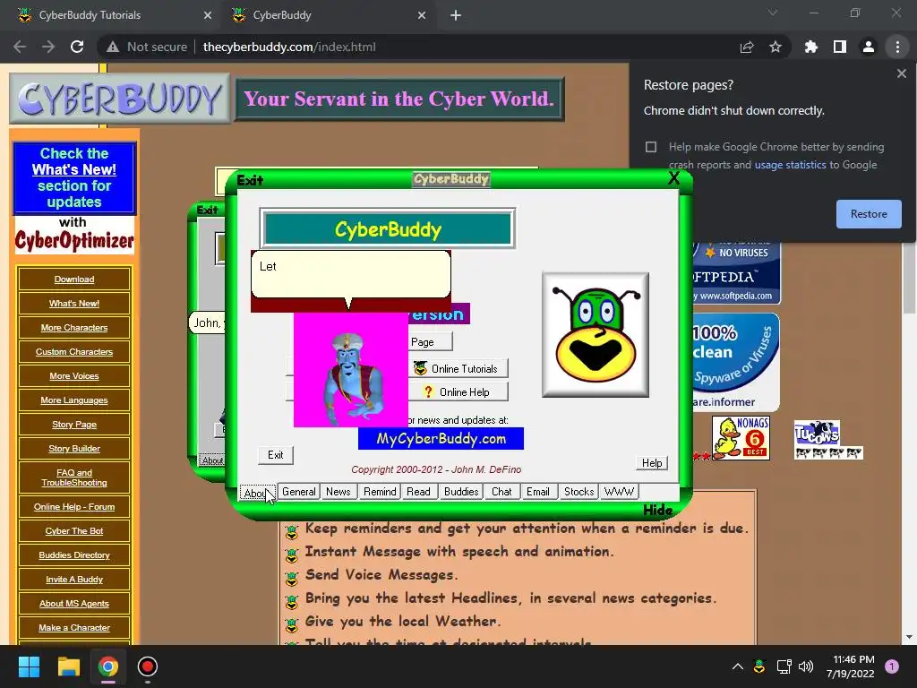This screenshot has height=688, width=917.
Task: Click the blue genie character
Action: click(351, 377)
